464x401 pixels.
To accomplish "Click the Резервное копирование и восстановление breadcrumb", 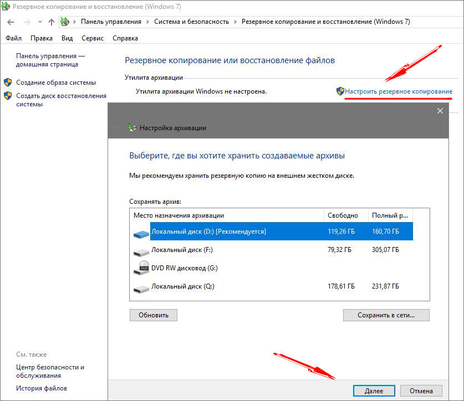I will (x=326, y=22).
